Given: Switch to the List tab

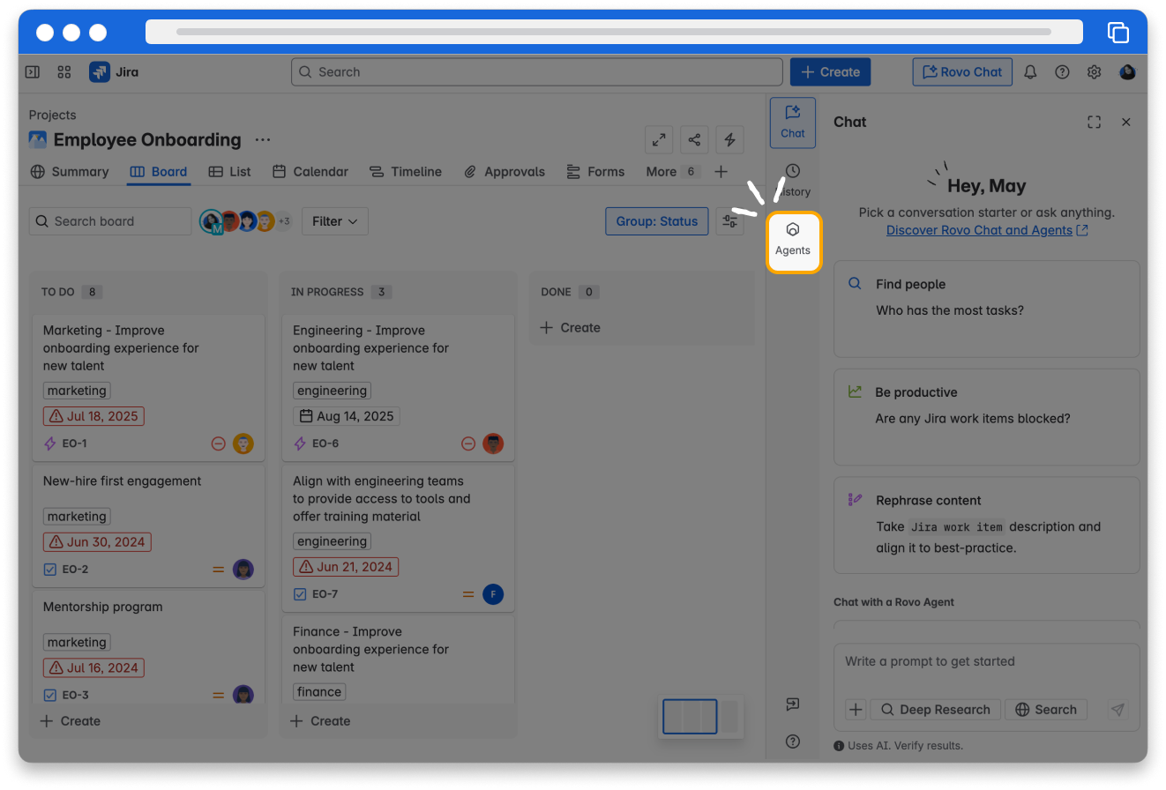Looking at the screenshot, I should coord(230,172).
